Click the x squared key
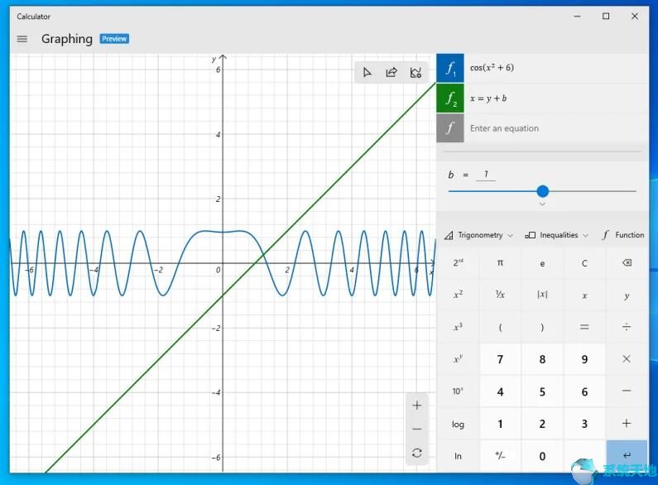 458,295
